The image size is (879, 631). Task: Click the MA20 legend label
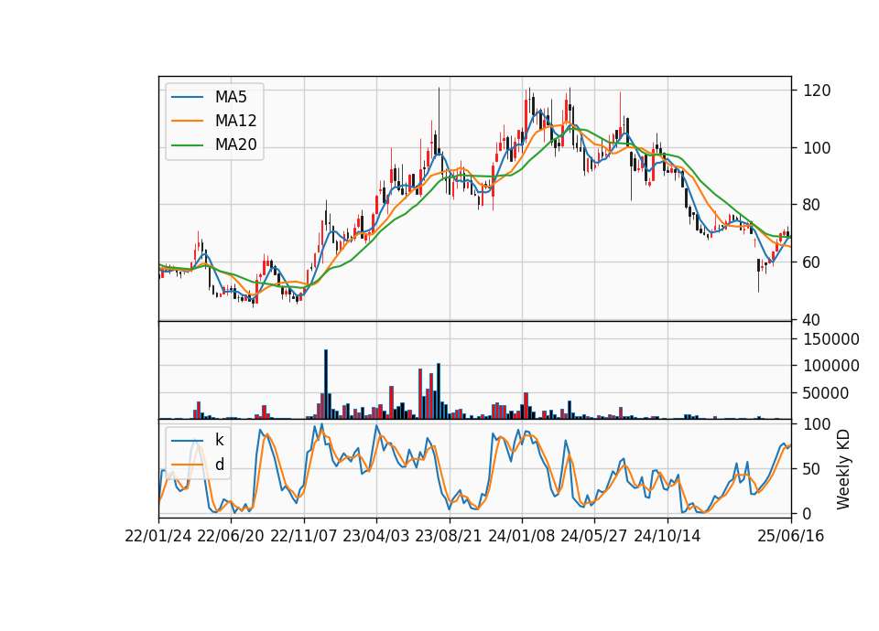pos(235,145)
